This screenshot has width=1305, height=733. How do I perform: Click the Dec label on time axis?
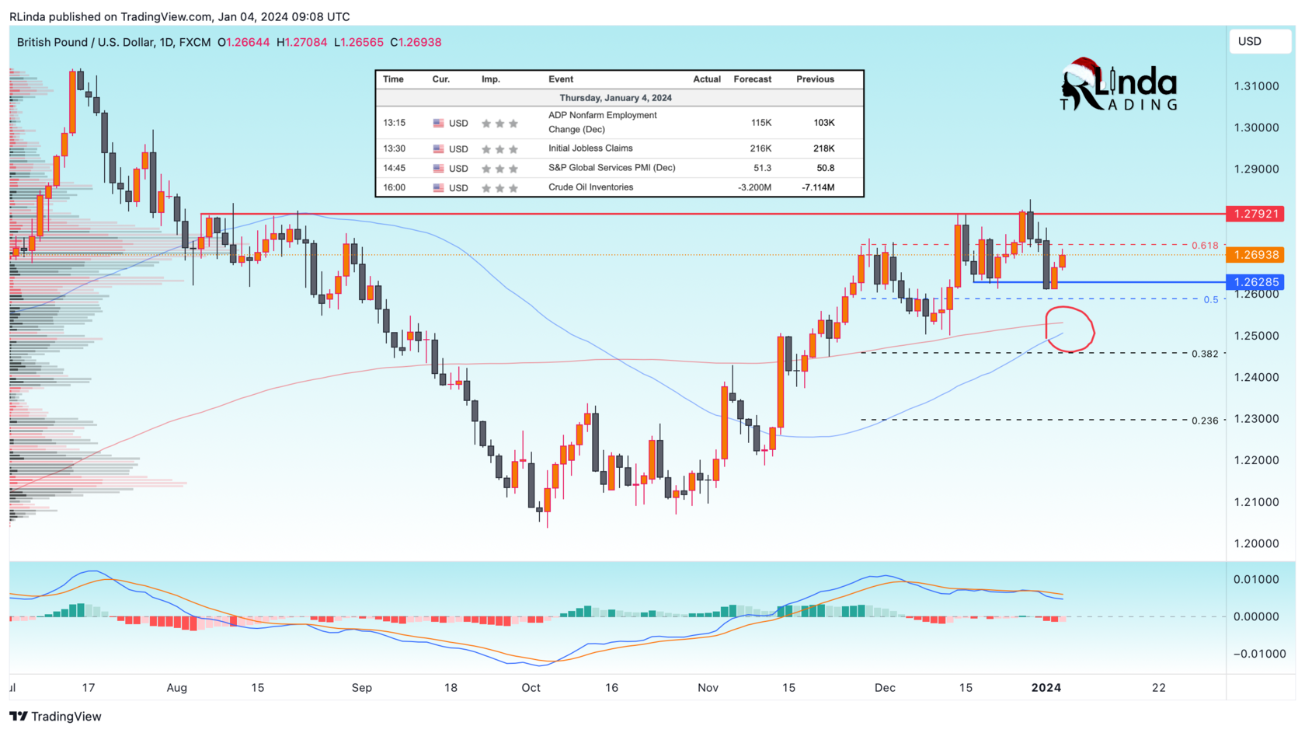pyautogui.click(x=885, y=687)
